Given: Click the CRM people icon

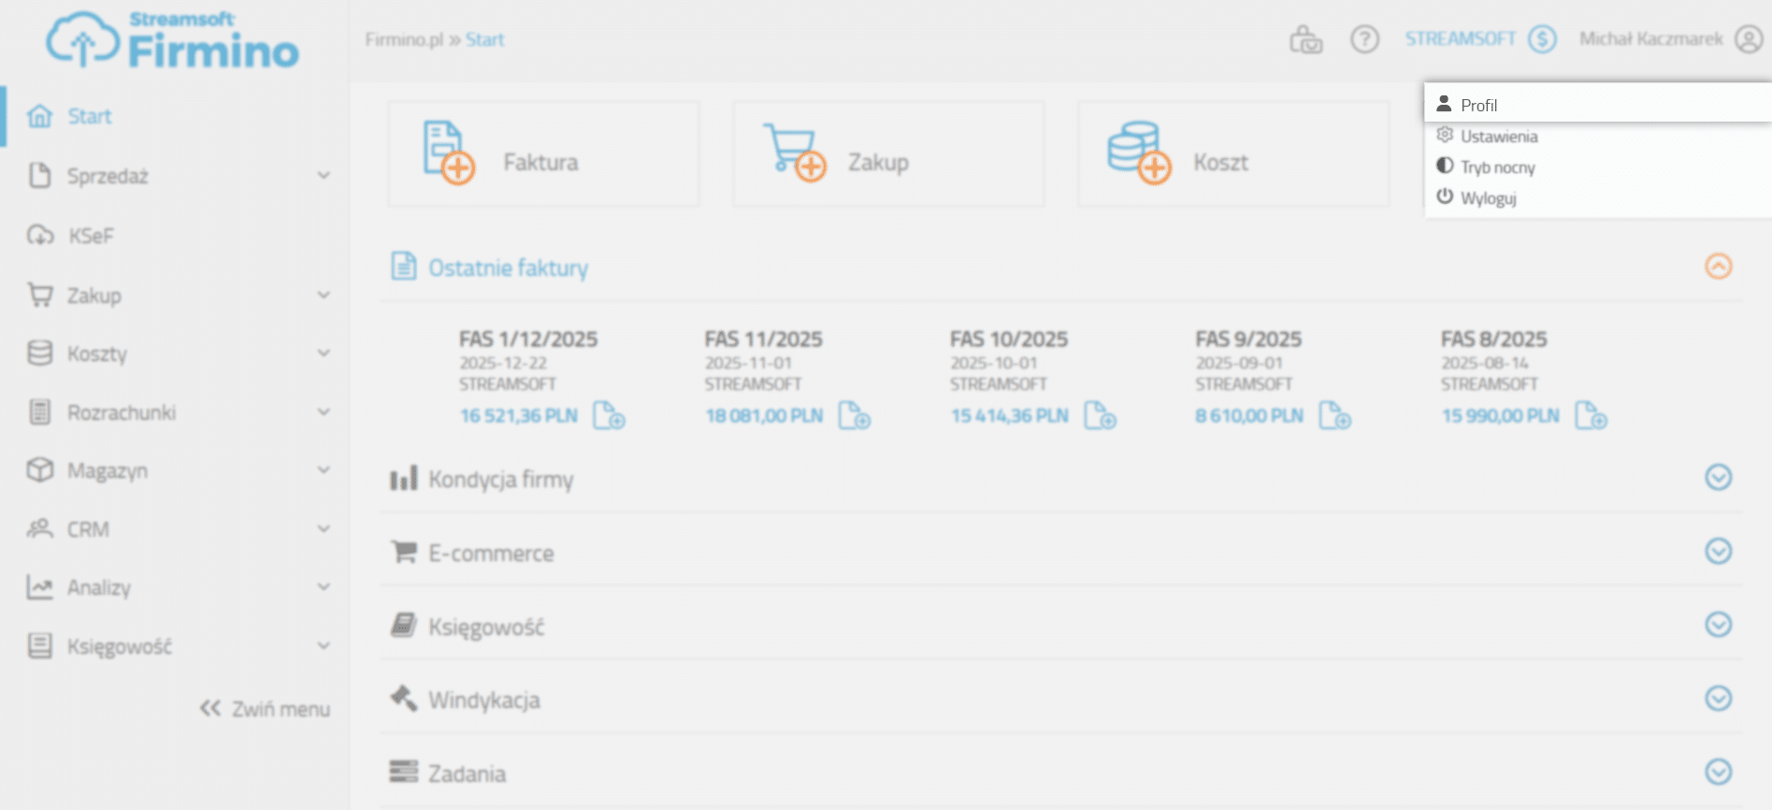Looking at the screenshot, I should tap(39, 528).
